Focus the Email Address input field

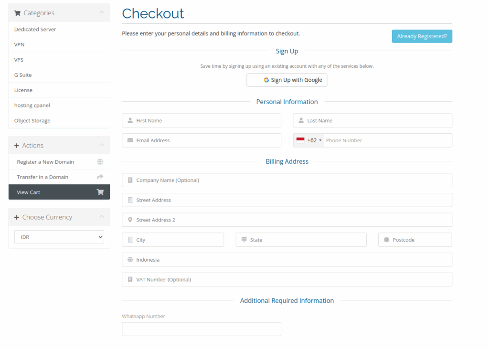(x=202, y=140)
